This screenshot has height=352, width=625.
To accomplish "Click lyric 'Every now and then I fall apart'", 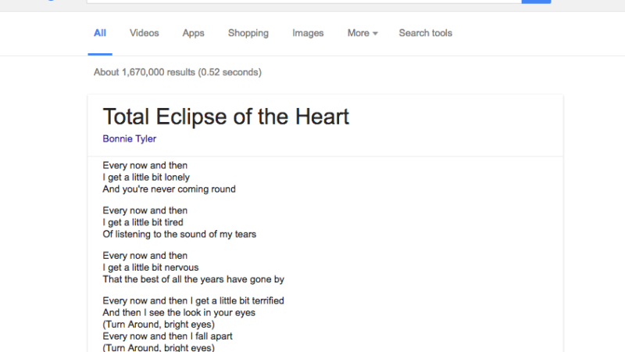I will 167,336.
